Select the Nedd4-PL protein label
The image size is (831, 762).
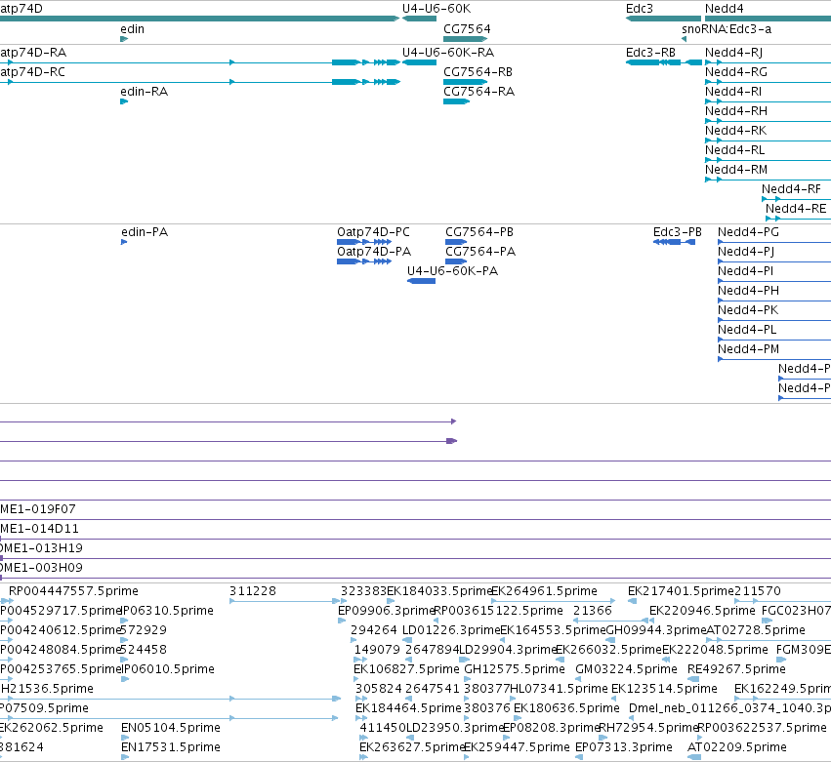(x=747, y=330)
